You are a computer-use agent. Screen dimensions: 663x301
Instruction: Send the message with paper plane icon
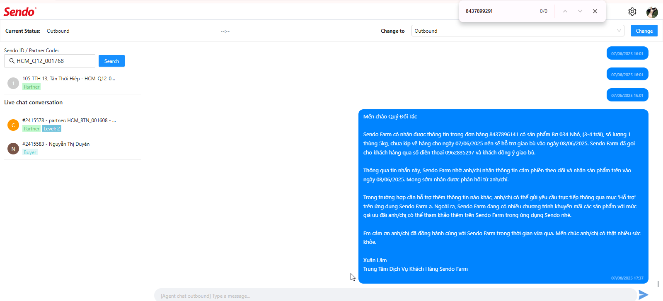644,295
